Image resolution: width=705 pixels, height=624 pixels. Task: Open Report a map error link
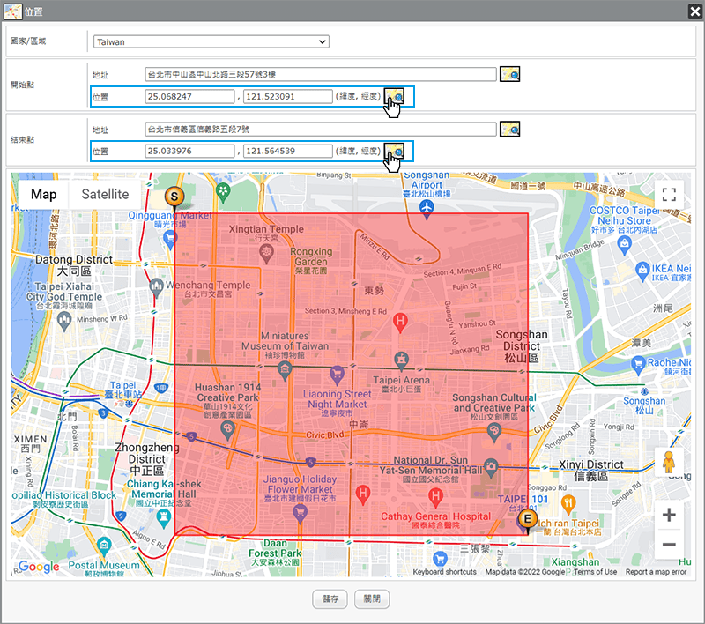656,572
